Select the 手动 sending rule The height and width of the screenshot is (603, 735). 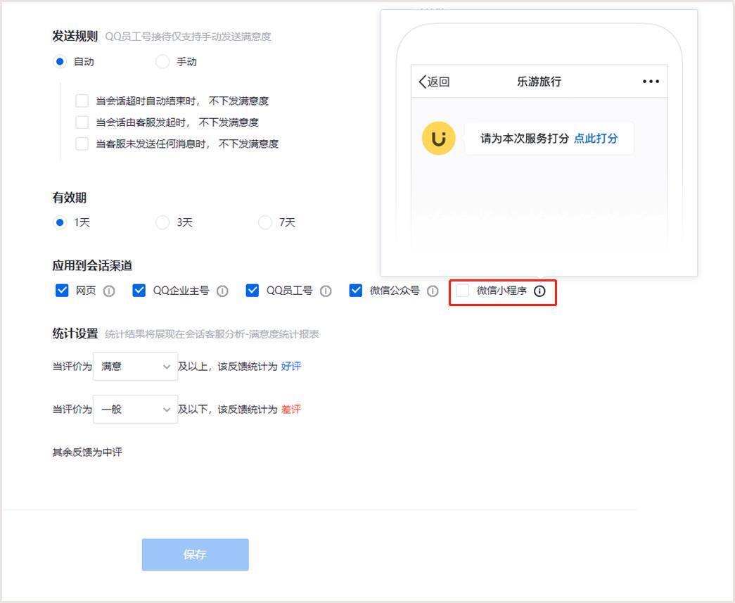(162, 61)
